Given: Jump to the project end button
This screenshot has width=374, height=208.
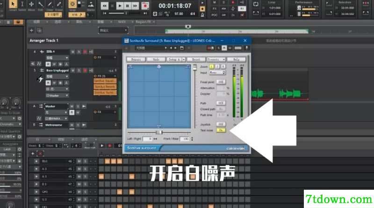Looking at the screenshot, I should 145,14.
